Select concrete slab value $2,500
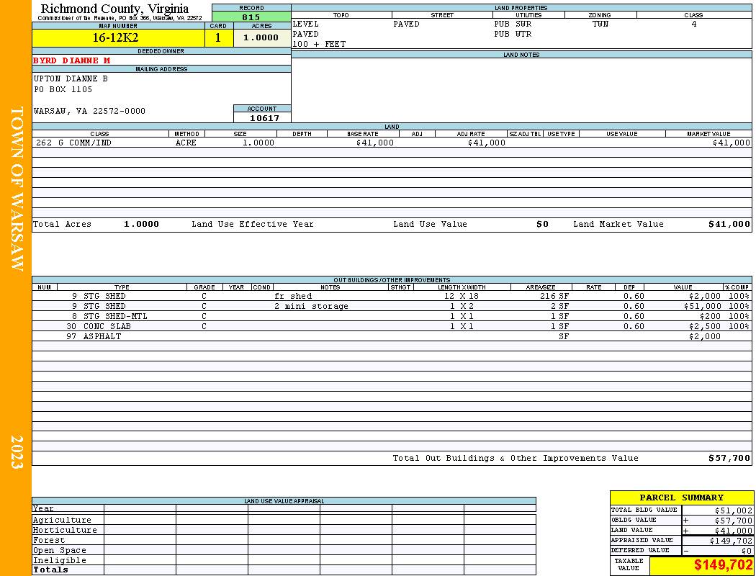Screen dimensions: 756x576 [x=705, y=327]
